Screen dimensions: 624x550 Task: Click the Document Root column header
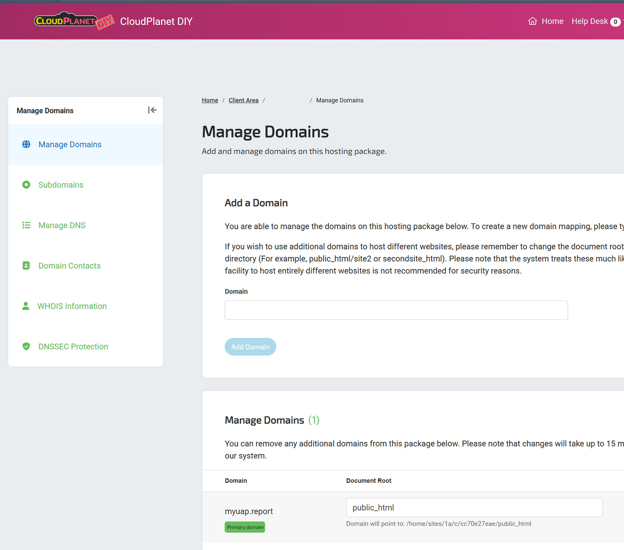point(369,481)
